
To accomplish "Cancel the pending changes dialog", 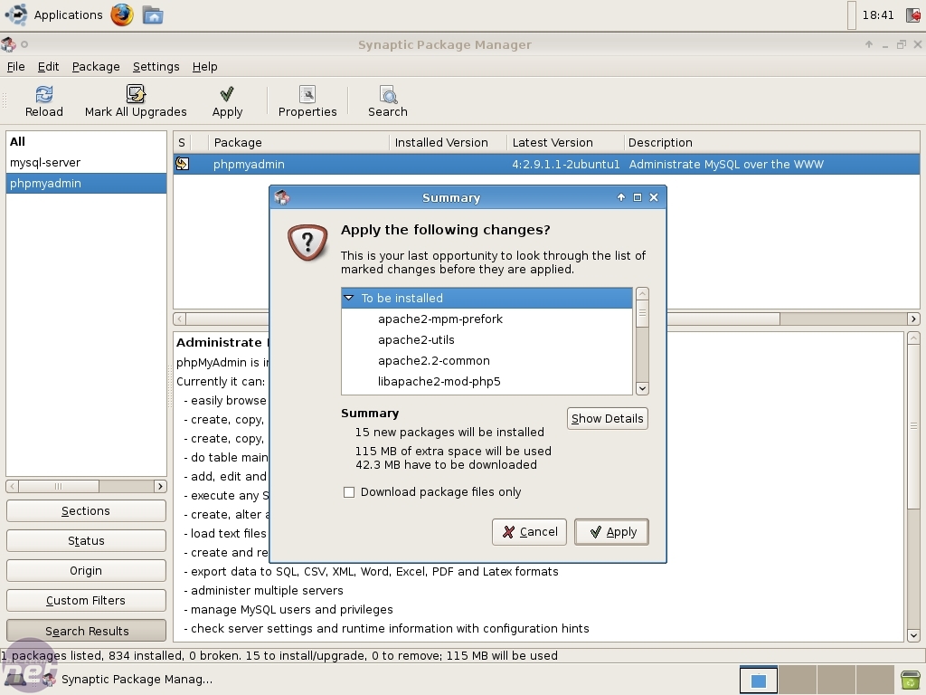I will (529, 532).
